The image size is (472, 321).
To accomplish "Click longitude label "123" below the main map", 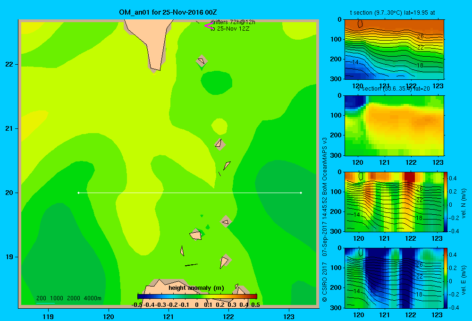I will pos(289,316).
